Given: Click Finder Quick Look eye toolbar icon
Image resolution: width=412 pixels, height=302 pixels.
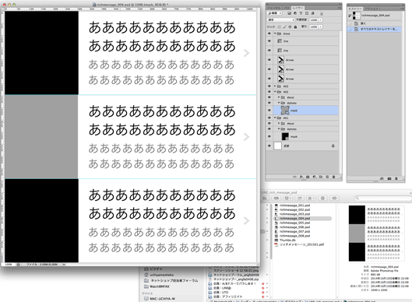Looking at the screenshot, I should (334, 198).
